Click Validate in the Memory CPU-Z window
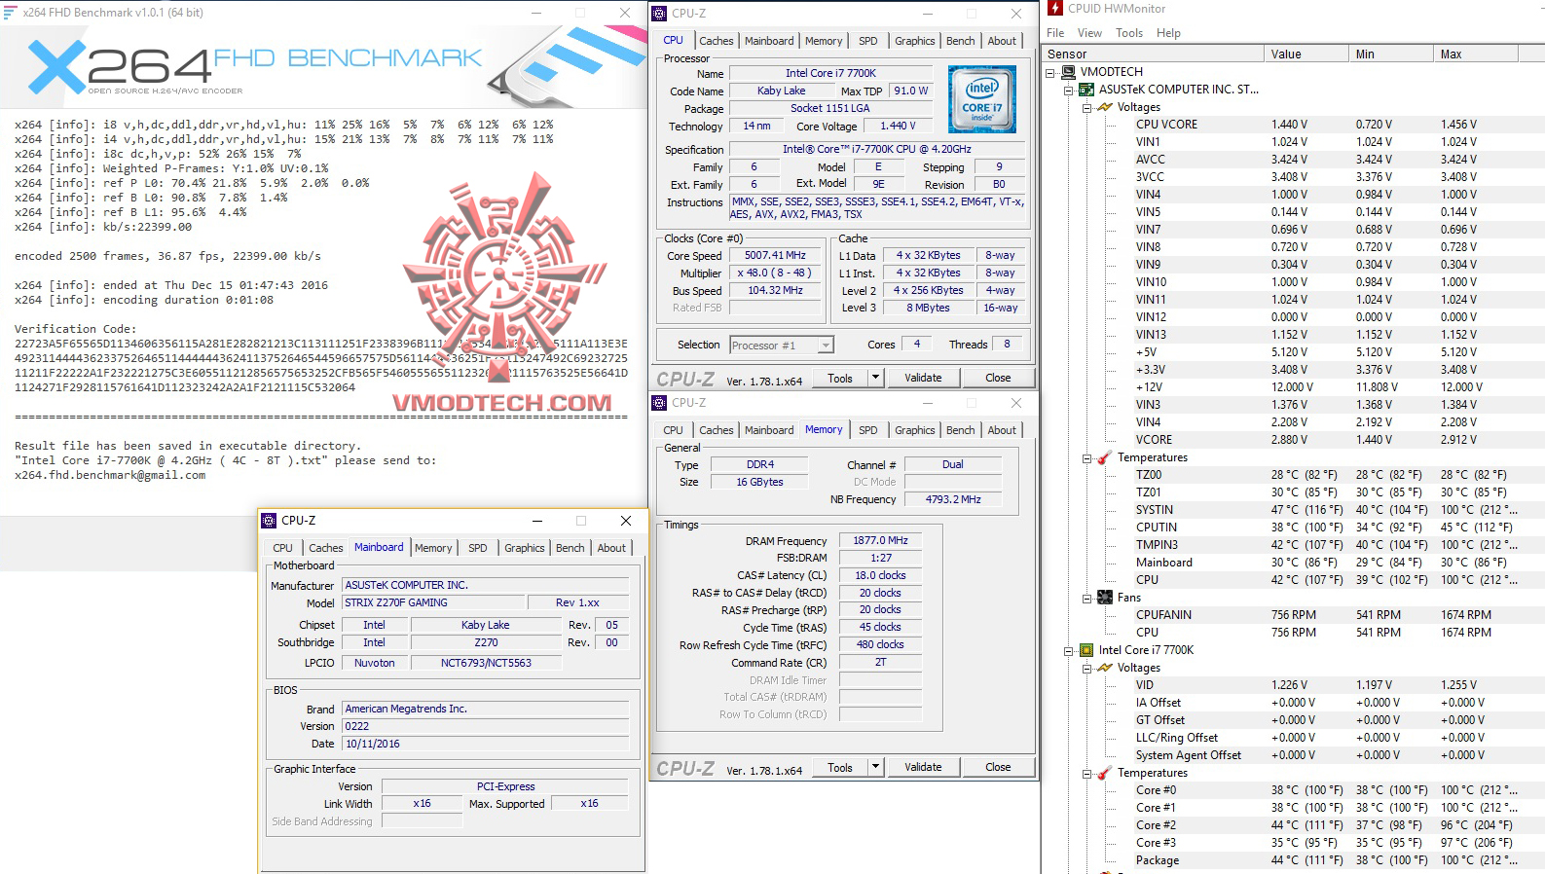Screen dimensions: 1545x874 (x=923, y=767)
